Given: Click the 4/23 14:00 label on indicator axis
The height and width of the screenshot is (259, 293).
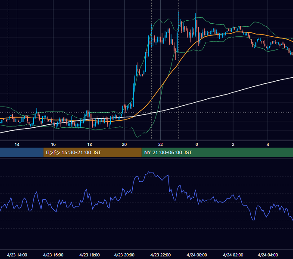Looking at the screenshot, I should click(17, 255).
